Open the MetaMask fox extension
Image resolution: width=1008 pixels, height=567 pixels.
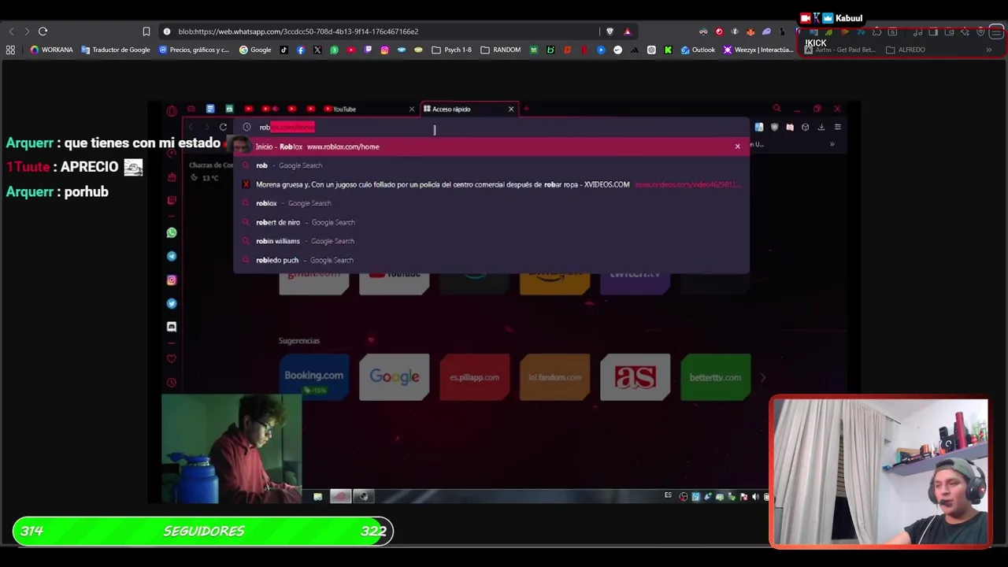(x=750, y=31)
